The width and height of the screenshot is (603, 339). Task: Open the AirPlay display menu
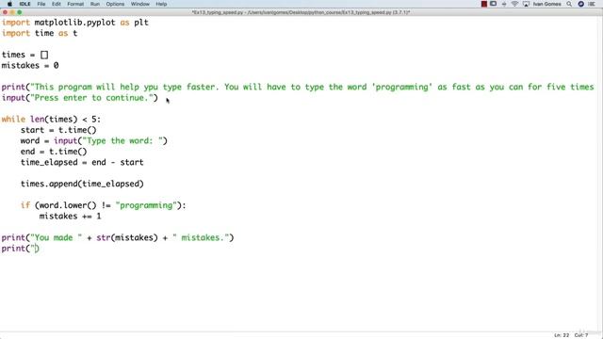[x=526, y=4]
